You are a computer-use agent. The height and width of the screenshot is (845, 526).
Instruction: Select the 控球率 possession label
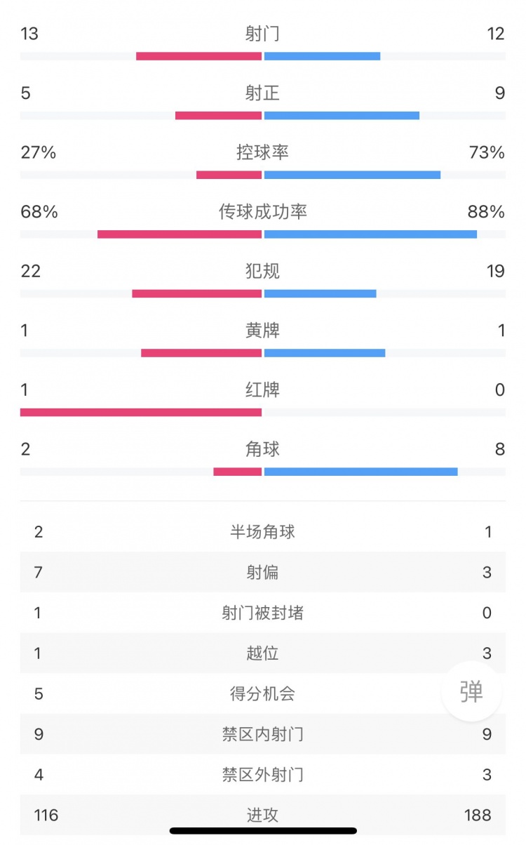point(263,152)
